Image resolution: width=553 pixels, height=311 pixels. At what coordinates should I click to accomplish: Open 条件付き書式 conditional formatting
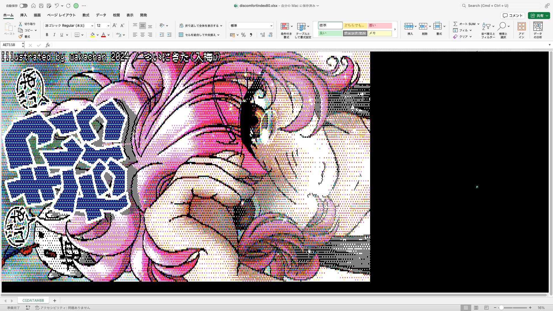(x=286, y=30)
